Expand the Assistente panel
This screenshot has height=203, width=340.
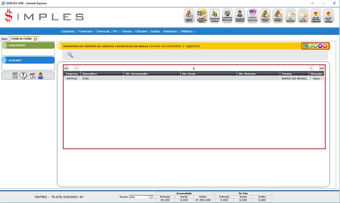[x=28, y=45]
